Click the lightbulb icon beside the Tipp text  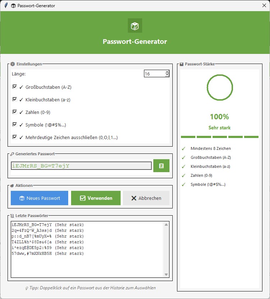click(x=27, y=288)
